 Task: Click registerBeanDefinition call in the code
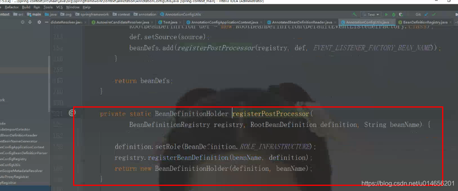(x=188, y=157)
